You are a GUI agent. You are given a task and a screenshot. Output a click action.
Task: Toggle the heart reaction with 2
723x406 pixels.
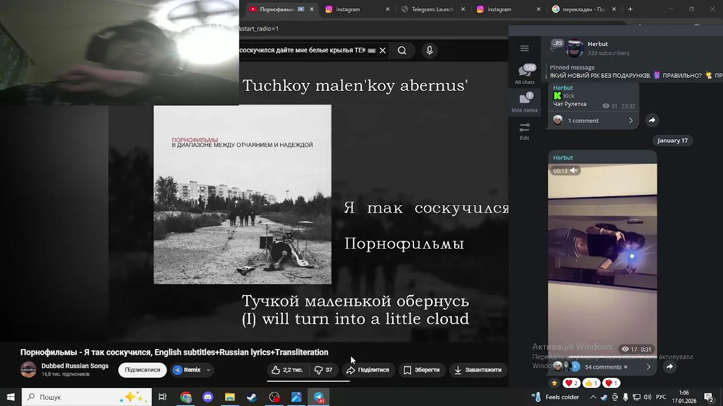click(x=572, y=383)
